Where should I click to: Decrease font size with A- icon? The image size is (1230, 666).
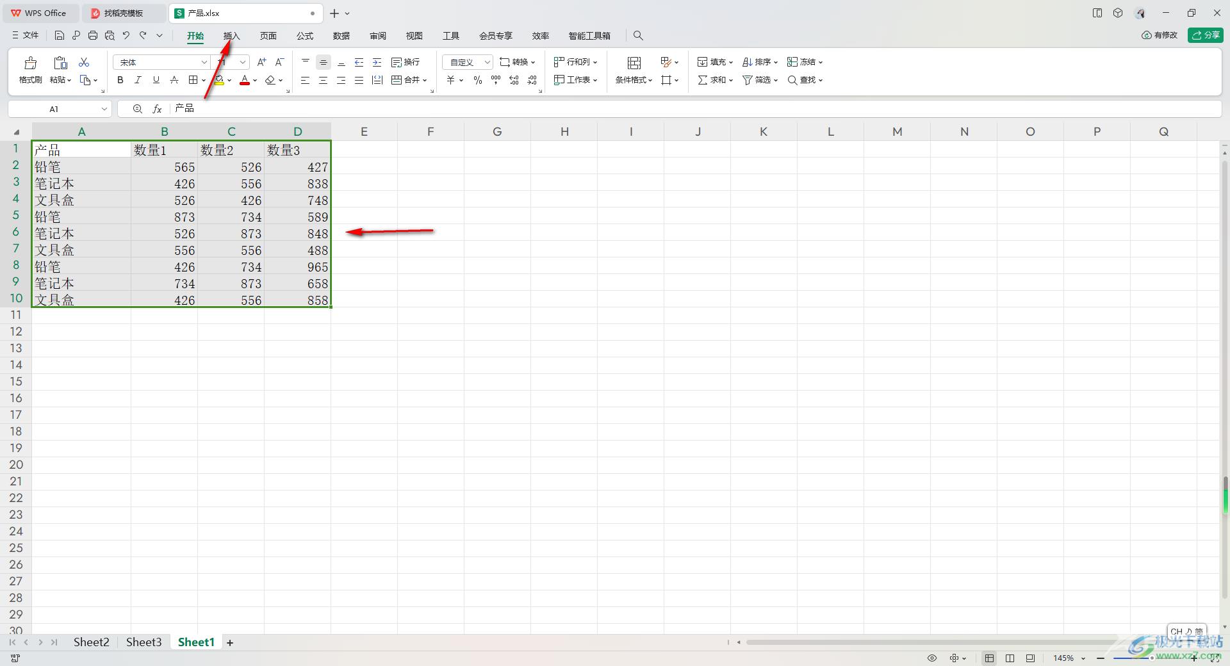point(279,62)
